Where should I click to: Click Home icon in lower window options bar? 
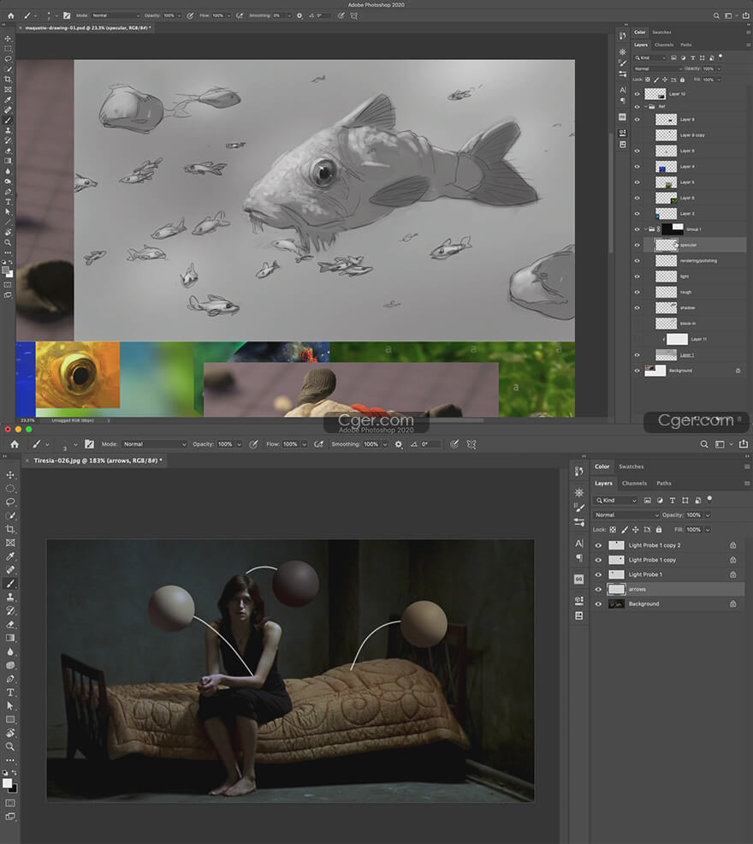(x=15, y=444)
